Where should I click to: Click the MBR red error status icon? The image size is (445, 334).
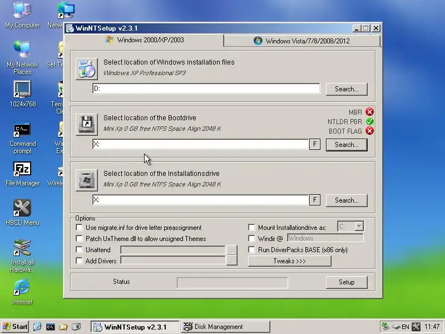coord(369,112)
